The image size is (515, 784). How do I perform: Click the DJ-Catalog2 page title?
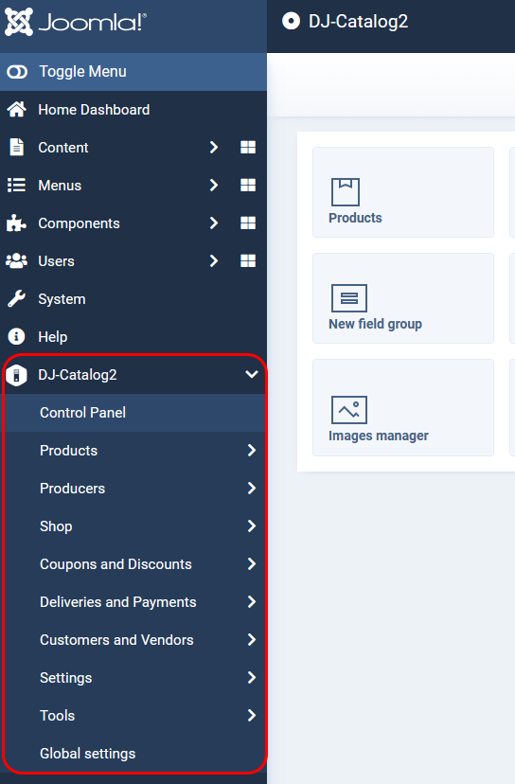click(x=359, y=22)
